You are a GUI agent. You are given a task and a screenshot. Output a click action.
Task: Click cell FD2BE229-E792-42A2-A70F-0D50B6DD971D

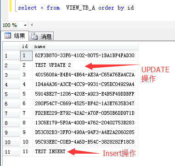coord(85,113)
